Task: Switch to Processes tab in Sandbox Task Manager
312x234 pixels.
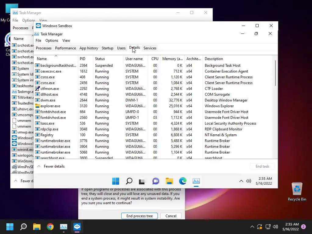Action: coord(44,48)
